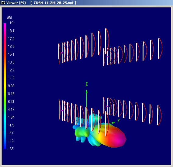Click the -5.6 gain scale label
The height and width of the screenshot is (167, 173).
click(11, 133)
